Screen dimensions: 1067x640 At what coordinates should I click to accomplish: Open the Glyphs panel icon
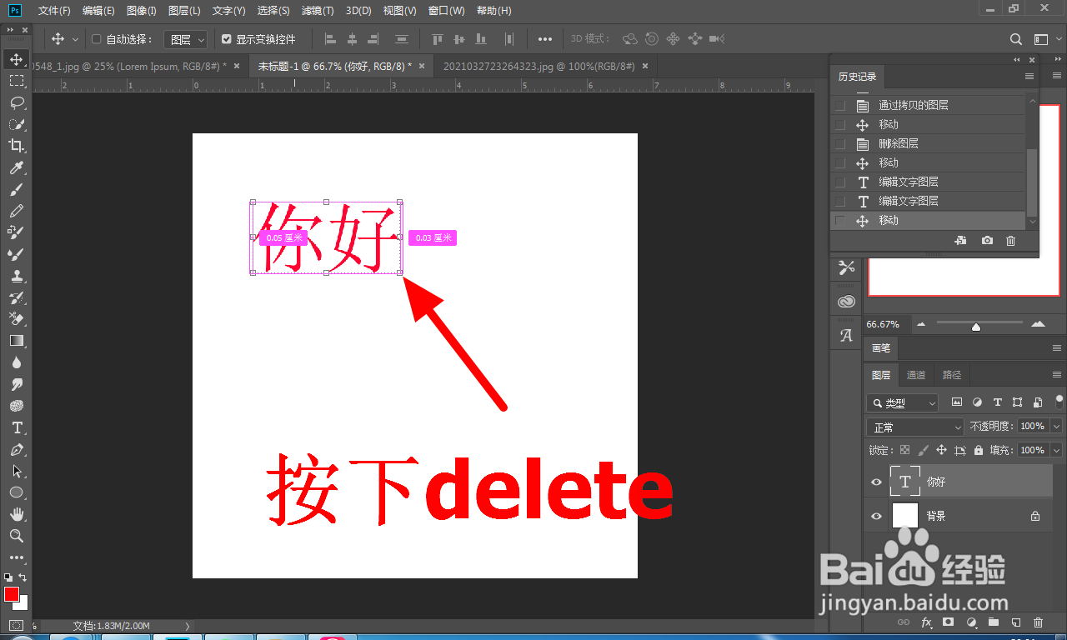click(x=846, y=335)
